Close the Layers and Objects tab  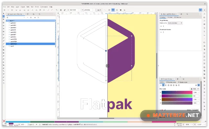23,14
